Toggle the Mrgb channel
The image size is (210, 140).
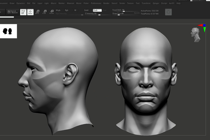58,10
